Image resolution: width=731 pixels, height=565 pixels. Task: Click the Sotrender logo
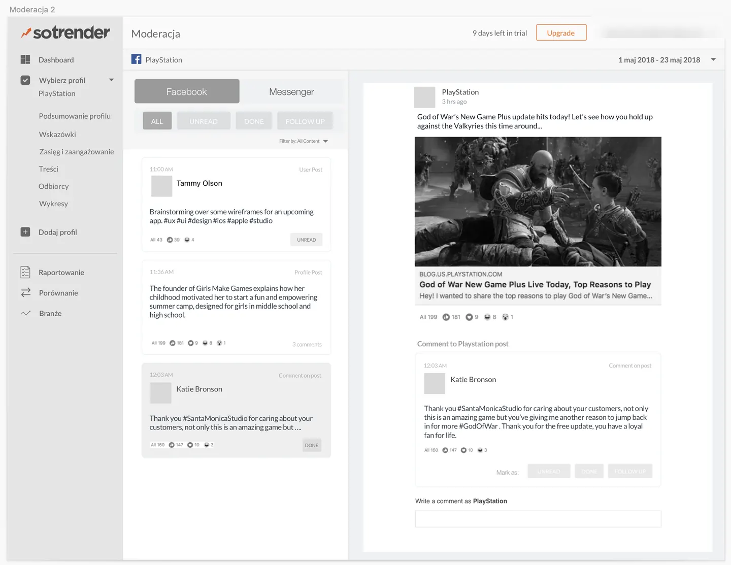(65, 32)
